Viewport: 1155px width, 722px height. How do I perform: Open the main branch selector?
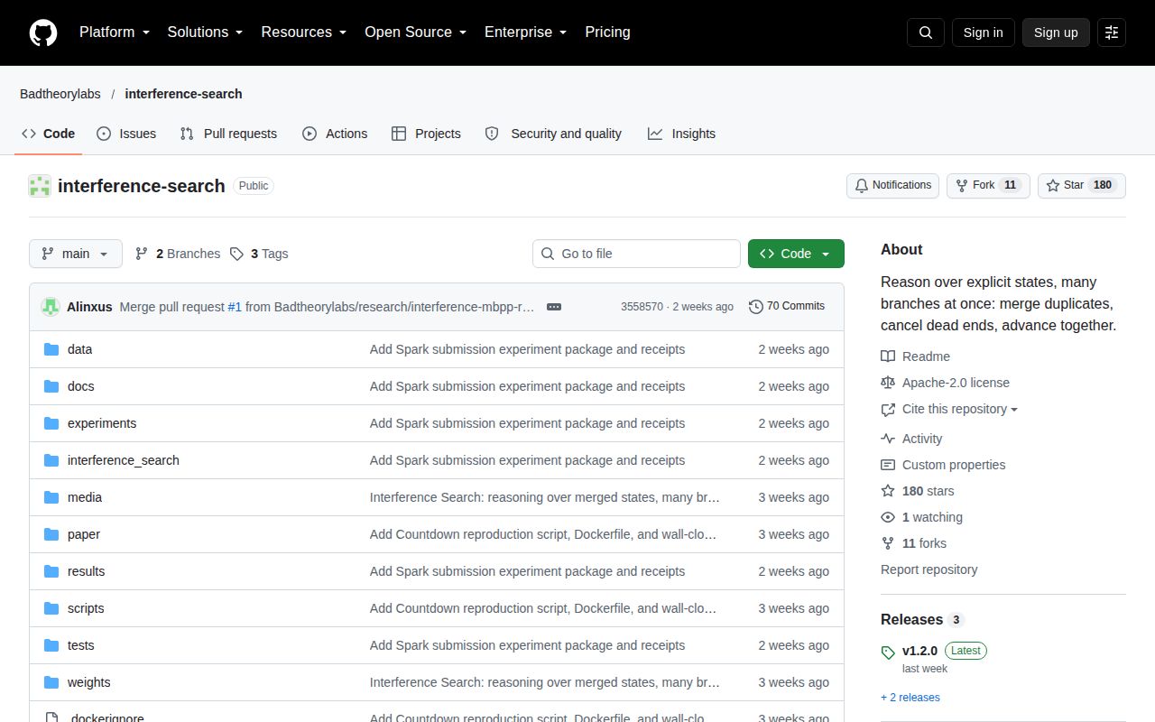click(75, 254)
